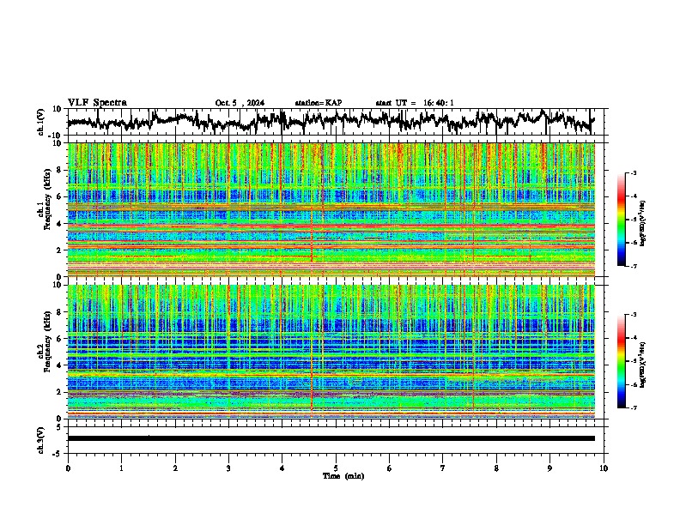Click the "ch.1(V)" waveform axis label
Image resolution: width=680 pixels, height=525 pixels.
coord(41,122)
